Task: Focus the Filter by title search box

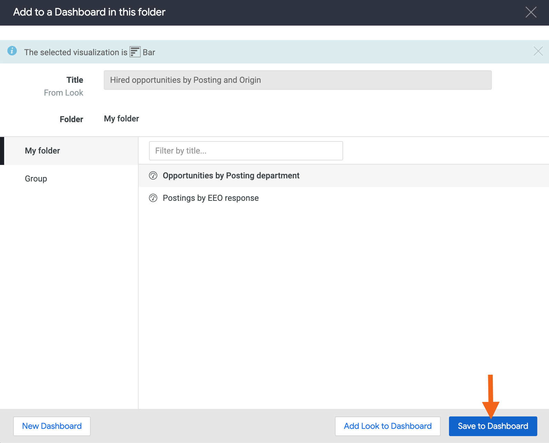Action: point(246,151)
